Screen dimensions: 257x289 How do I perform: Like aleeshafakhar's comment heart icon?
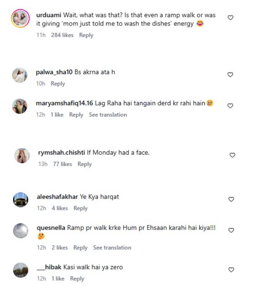click(231, 199)
